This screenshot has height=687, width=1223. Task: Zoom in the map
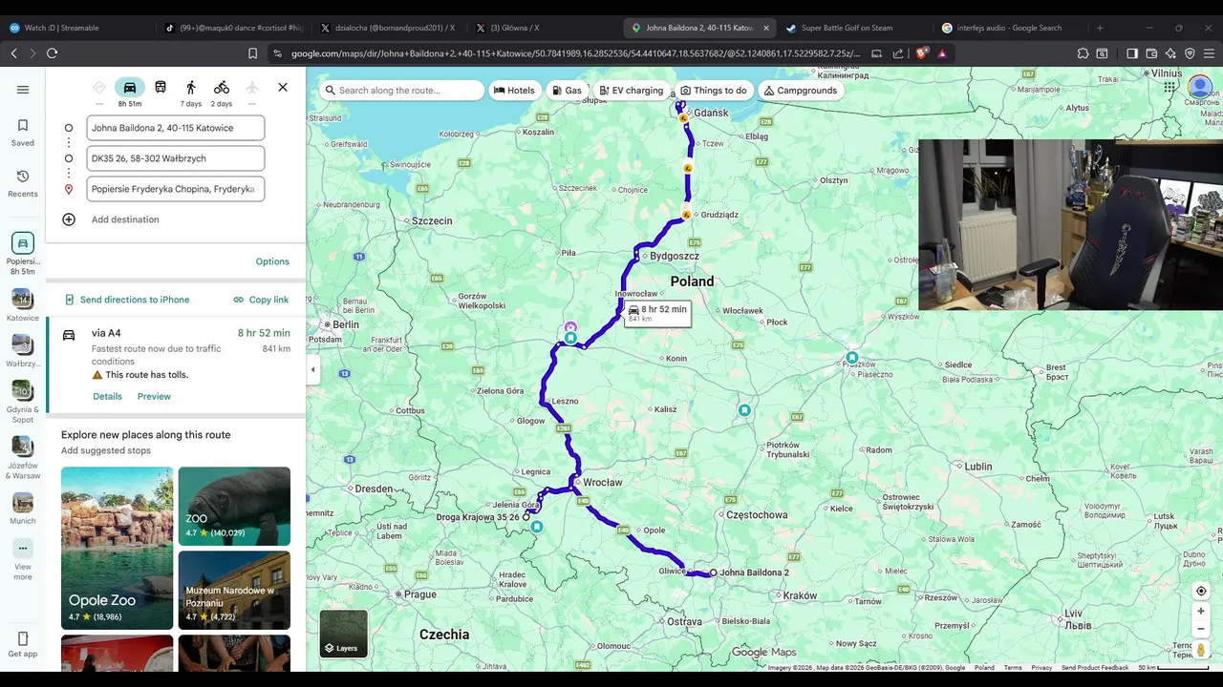1201,612
